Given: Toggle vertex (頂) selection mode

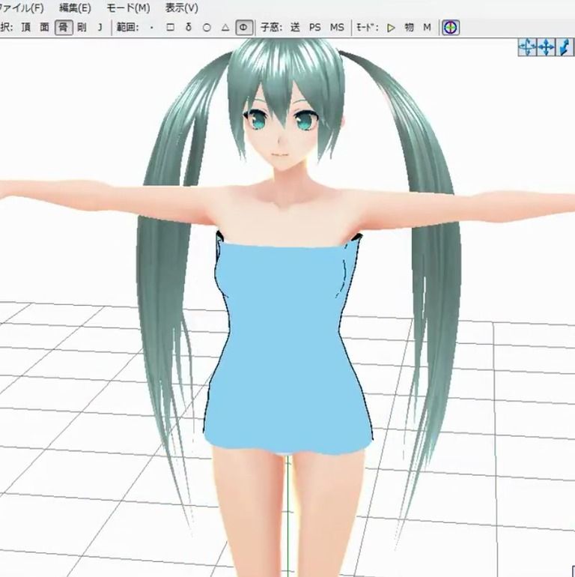Looking at the screenshot, I should pyautogui.click(x=26, y=27).
